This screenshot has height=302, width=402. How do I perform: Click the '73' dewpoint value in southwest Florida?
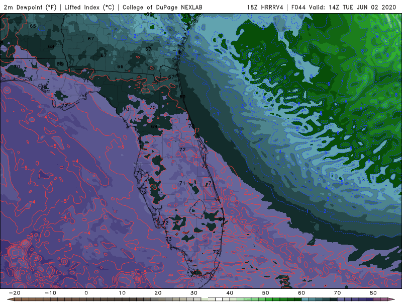(168, 239)
